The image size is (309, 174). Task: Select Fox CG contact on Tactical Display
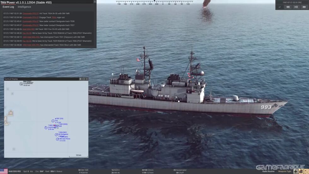53,121
